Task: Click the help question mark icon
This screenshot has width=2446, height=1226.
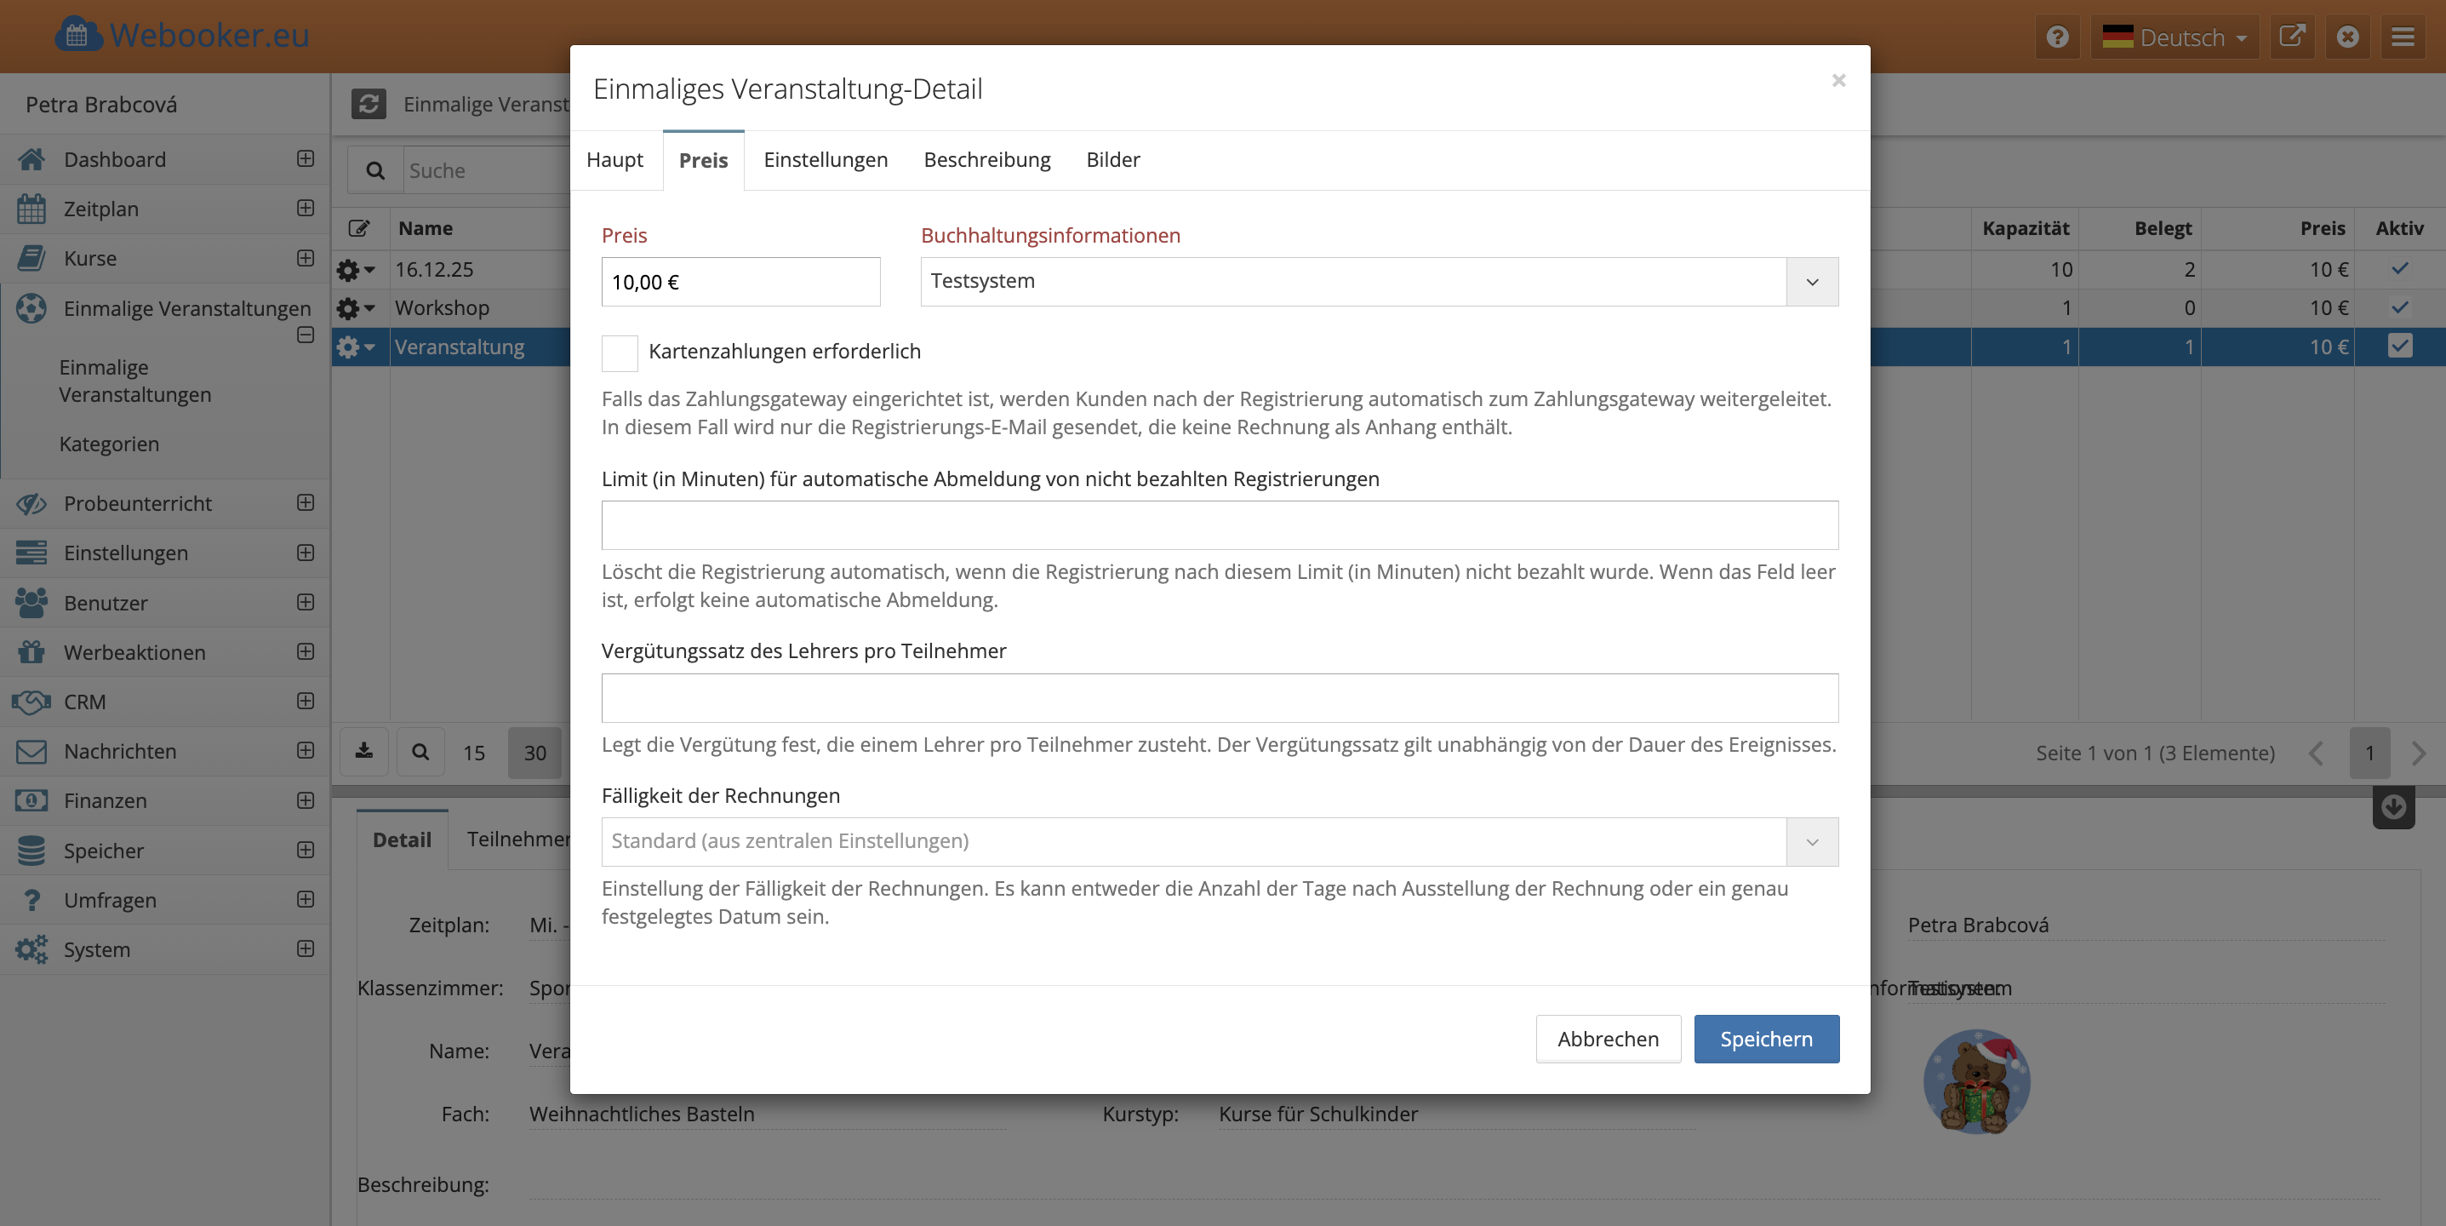Action: pos(2057,37)
